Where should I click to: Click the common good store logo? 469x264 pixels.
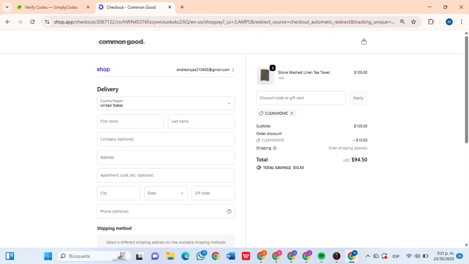[122, 42]
